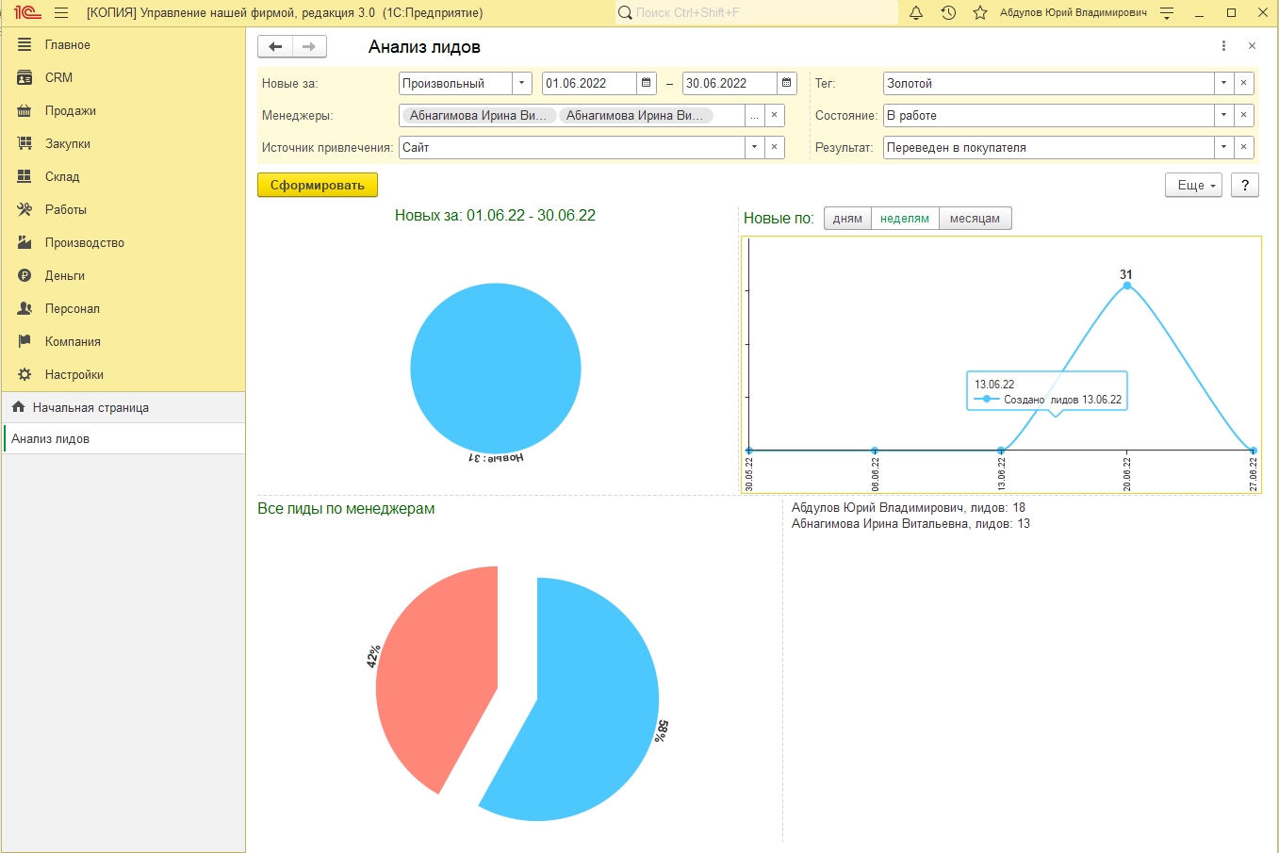The image size is (1279, 853).
Task: Switch to the Анализ лидов tab
Action: [x=123, y=438]
